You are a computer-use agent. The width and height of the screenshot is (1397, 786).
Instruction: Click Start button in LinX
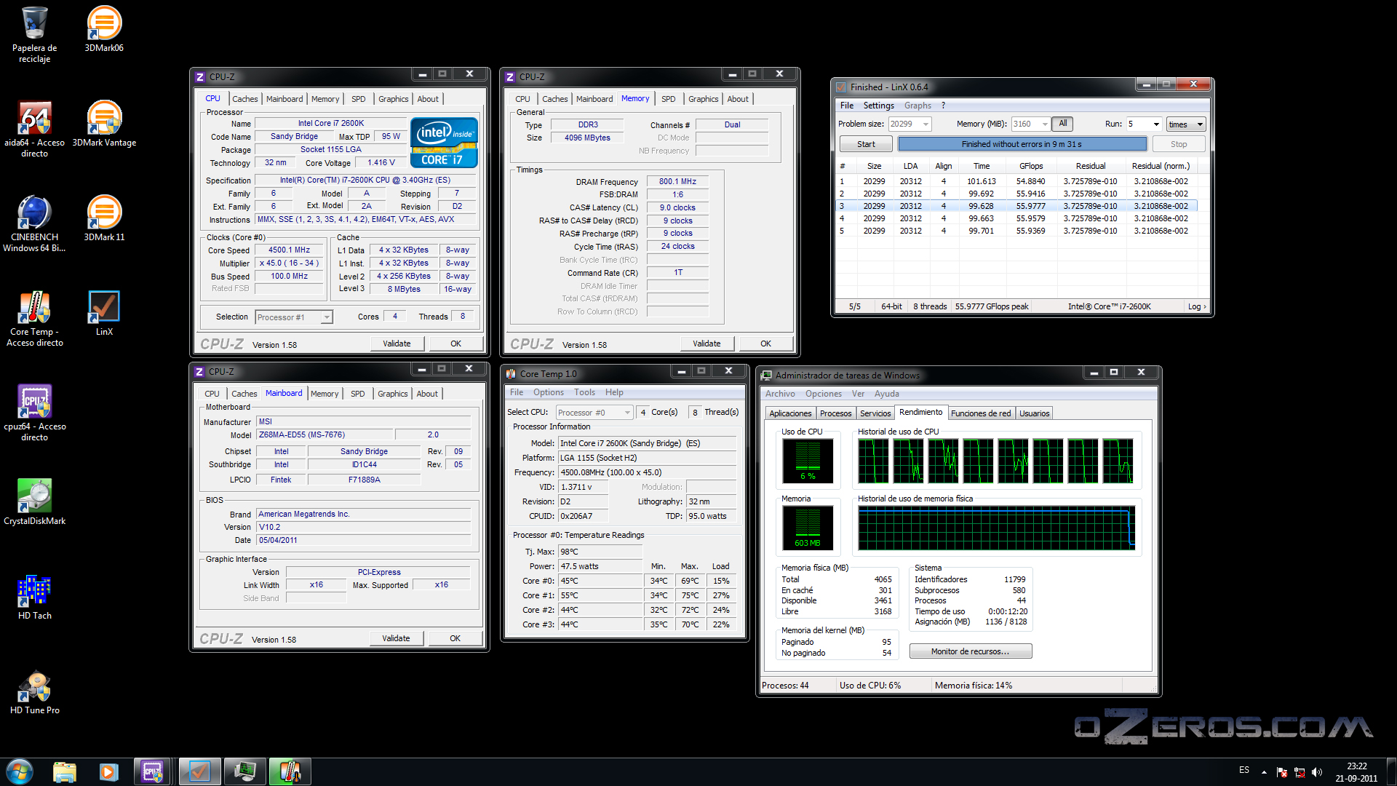point(866,144)
